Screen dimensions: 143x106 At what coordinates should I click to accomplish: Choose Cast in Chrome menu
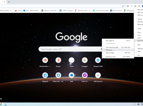[x=139, y=35]
